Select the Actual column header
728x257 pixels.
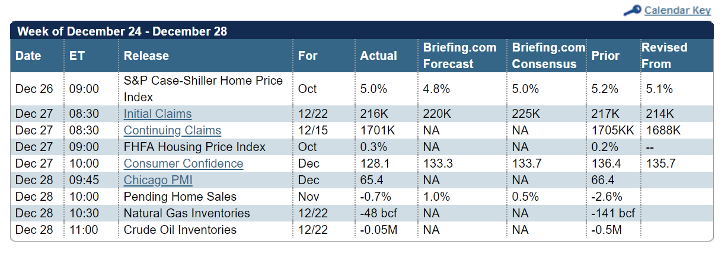click(x=378, y=56)
